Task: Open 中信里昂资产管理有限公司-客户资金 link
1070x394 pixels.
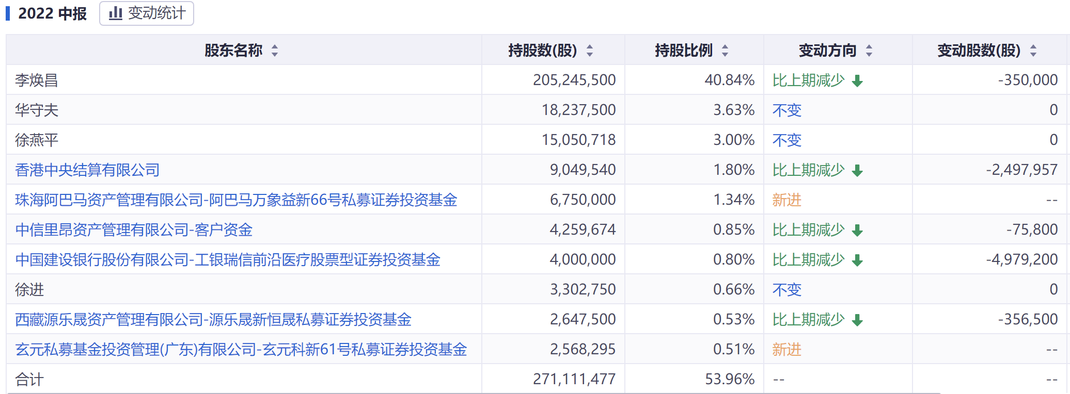Action: (134, 230)
